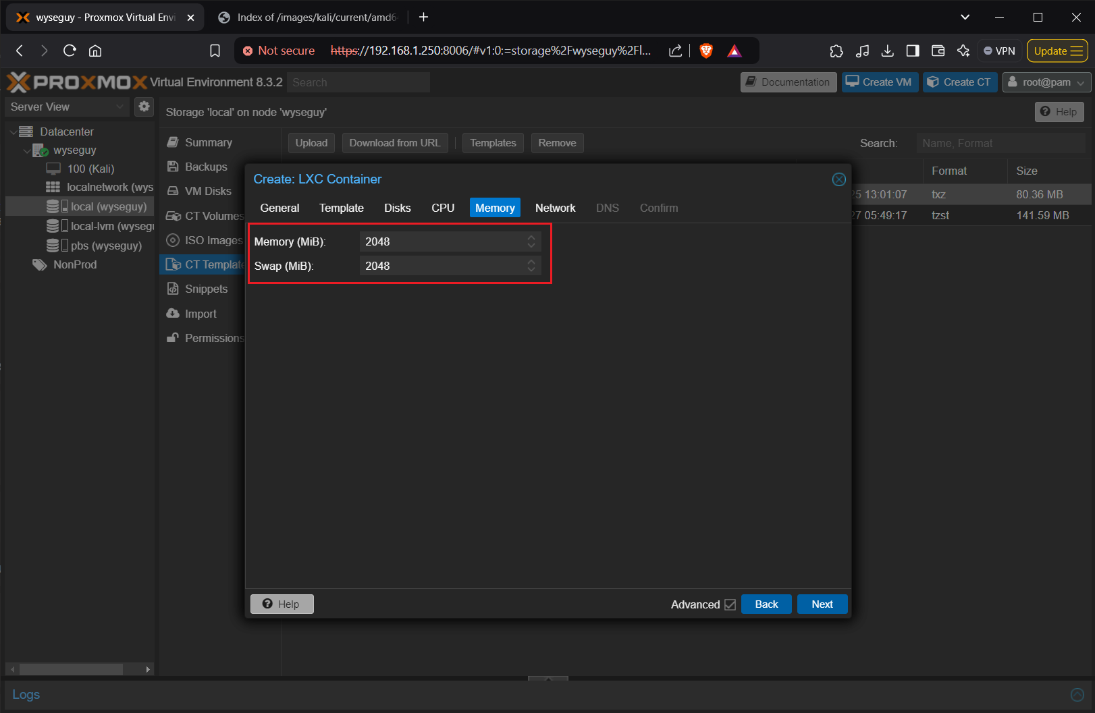Click the Remove button
Screen dimensions: 1095x713
tap(557, 143)
